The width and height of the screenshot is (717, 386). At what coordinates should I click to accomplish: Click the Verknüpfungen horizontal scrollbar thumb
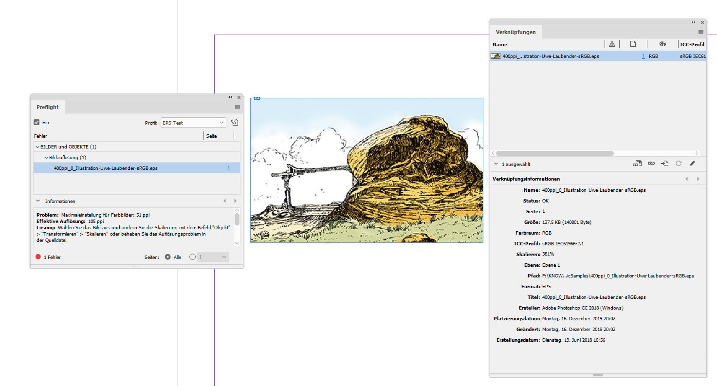[554, 153]
